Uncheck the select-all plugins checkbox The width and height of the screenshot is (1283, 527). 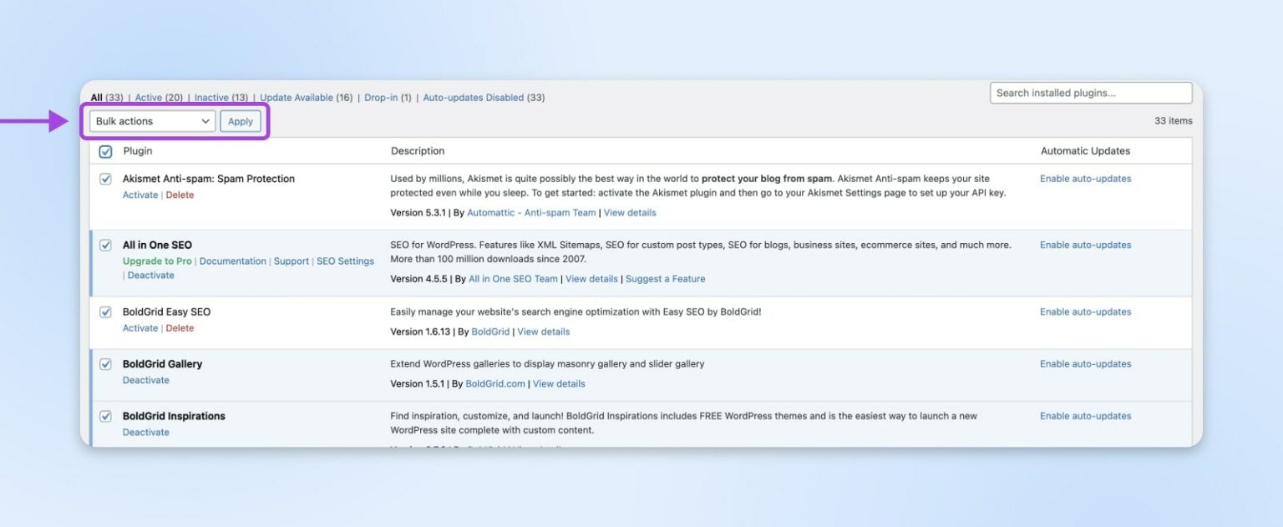(105, 151)
